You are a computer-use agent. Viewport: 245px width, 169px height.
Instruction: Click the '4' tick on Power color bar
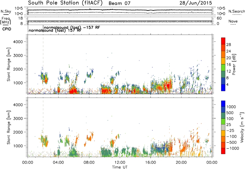coord(227,84)
